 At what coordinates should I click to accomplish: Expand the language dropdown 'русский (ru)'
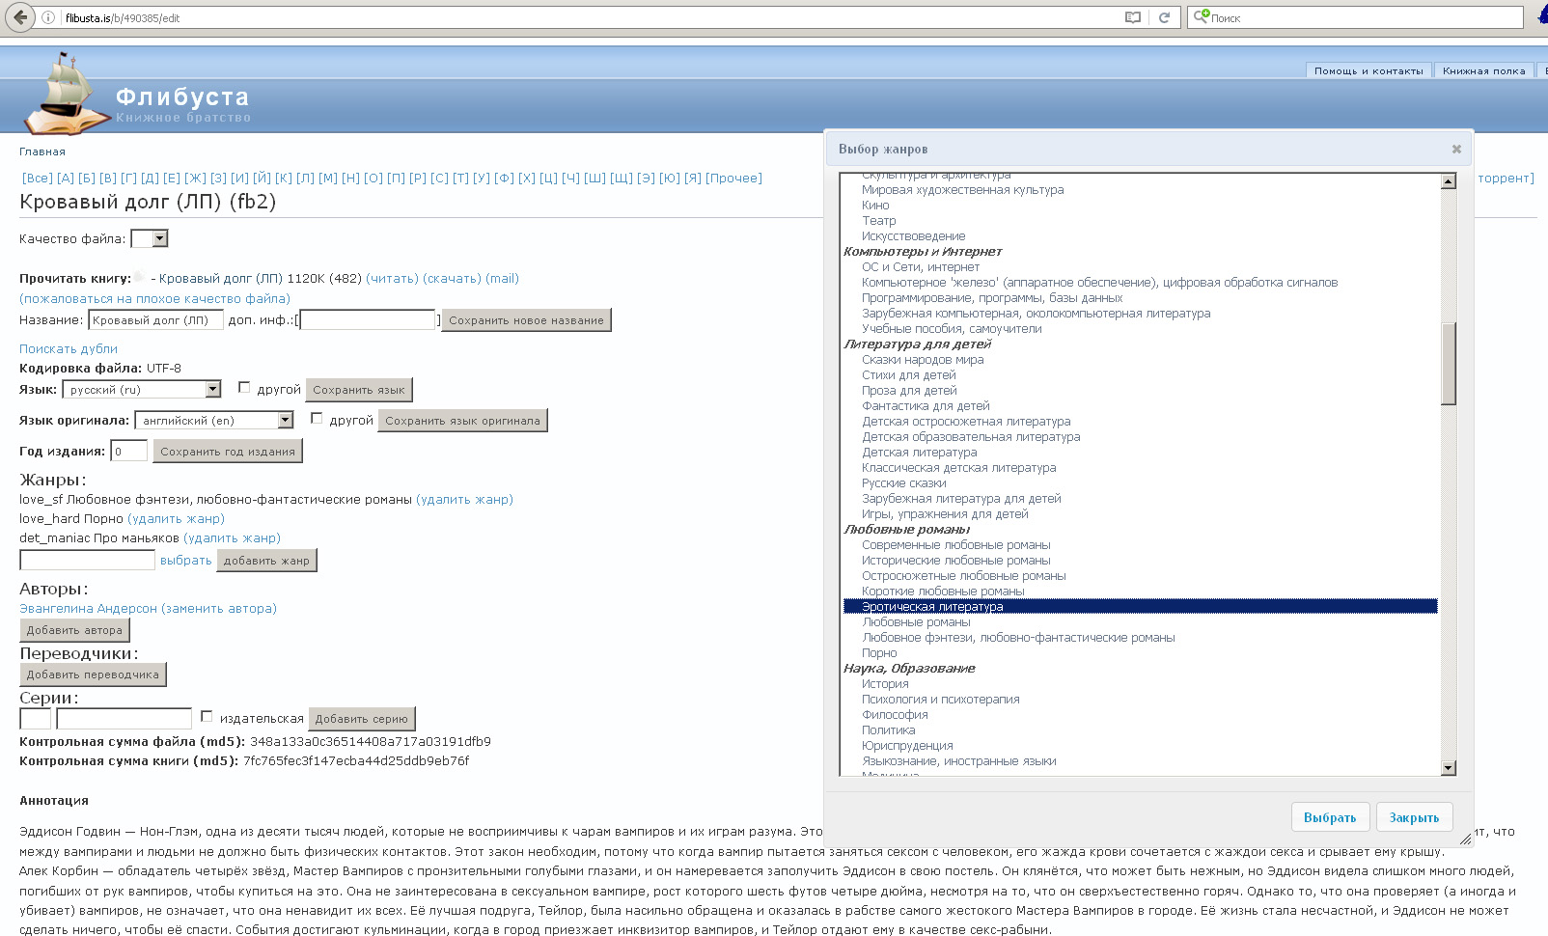(142, 390)
